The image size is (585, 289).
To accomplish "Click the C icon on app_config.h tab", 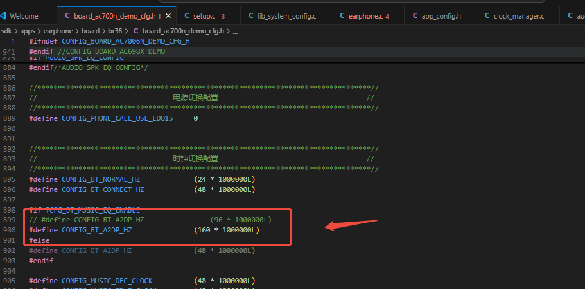I will click(415, 15).
